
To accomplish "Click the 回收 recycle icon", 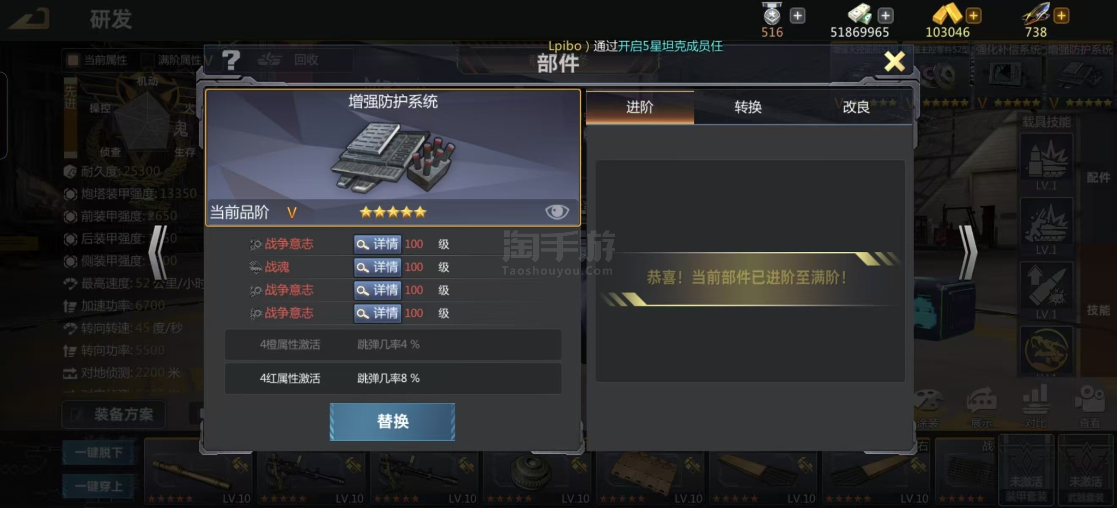I will click(269, 60).
